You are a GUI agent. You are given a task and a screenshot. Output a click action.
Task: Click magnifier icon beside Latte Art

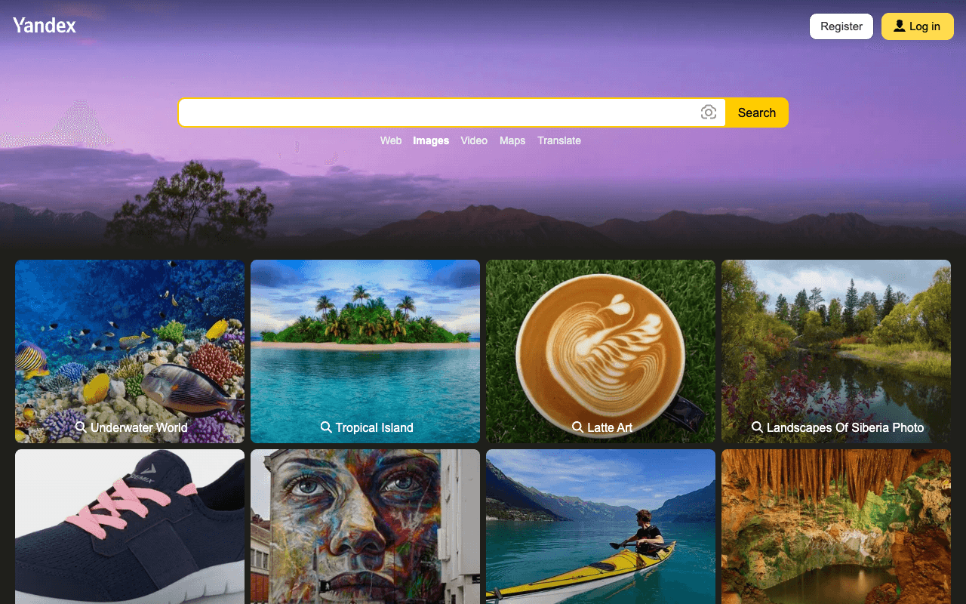coord(577,427)
